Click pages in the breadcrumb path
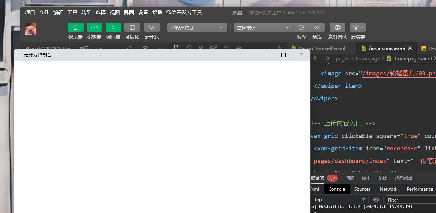 tap(343, 58)
